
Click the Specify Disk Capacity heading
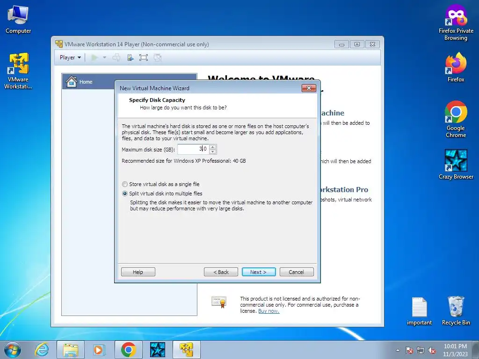point(157,100)
